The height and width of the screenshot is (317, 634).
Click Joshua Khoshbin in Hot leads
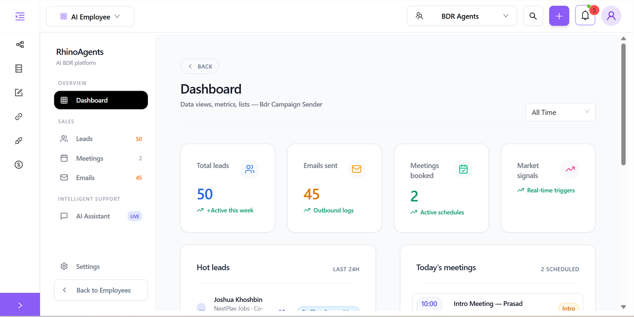click(x=238, y=300)
